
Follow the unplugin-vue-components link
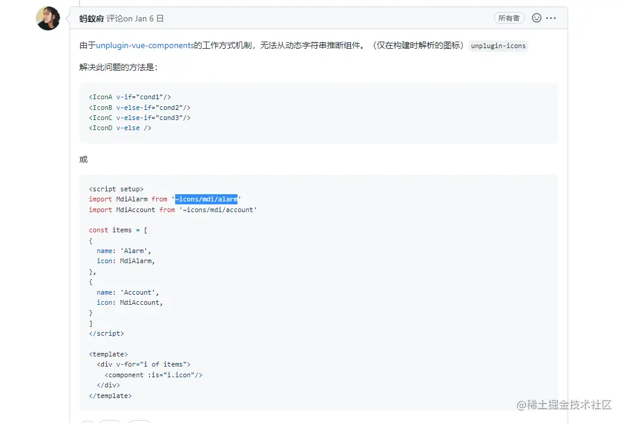[x=145, y=45]
